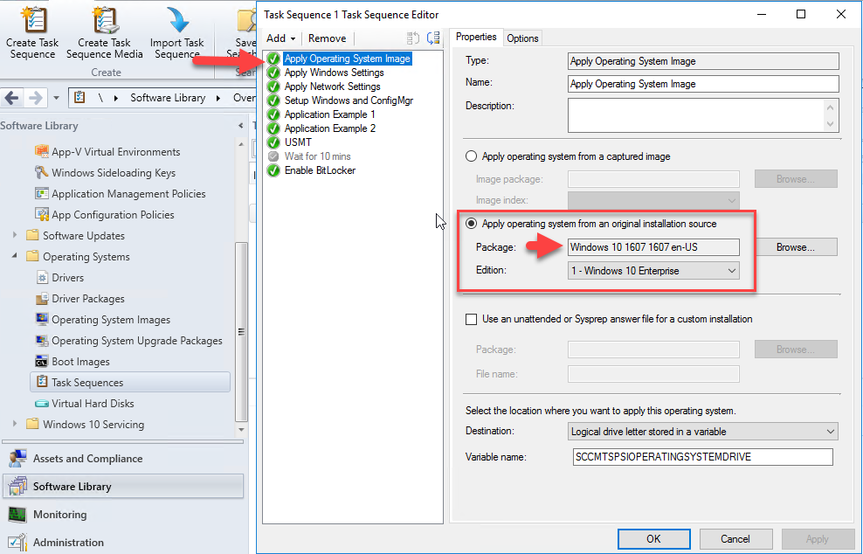The height and width of the screenshot is (554, 863).
Task: Switch to the Options tab
Action: click(522, 38)
